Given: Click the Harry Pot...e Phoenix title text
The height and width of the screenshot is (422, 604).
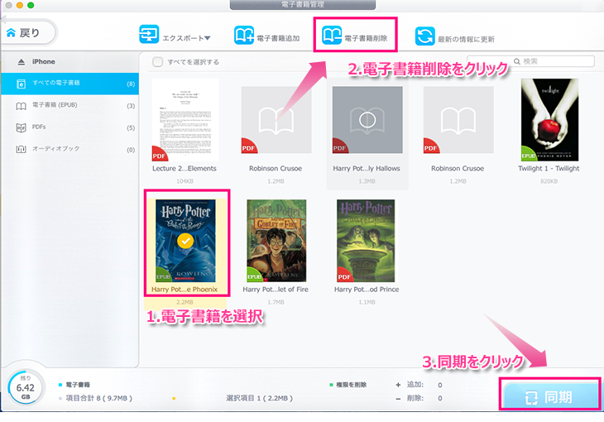Looking at the screenshot, I should click(185, 290).
